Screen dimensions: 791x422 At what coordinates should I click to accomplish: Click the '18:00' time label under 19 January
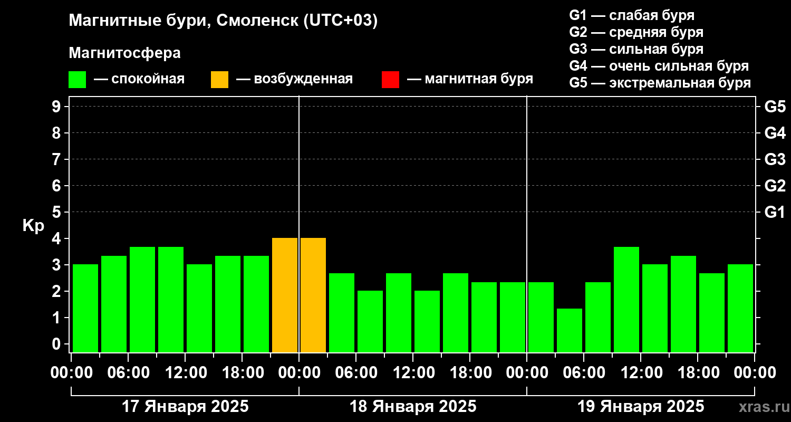(x=698, y=373)
